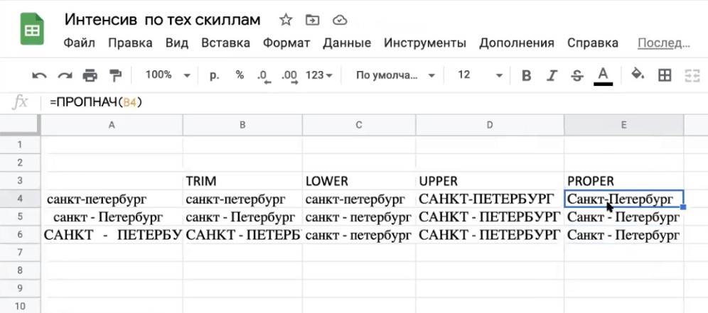Print the spreadsheet

coord(90,75)
